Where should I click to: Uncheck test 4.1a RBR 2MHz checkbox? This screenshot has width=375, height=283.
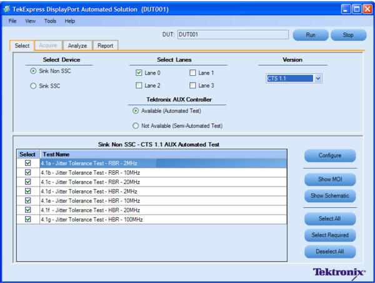pos(28,163)
